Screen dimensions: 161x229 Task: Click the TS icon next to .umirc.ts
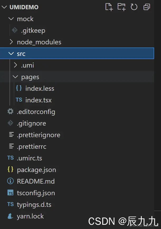[11, 158]
